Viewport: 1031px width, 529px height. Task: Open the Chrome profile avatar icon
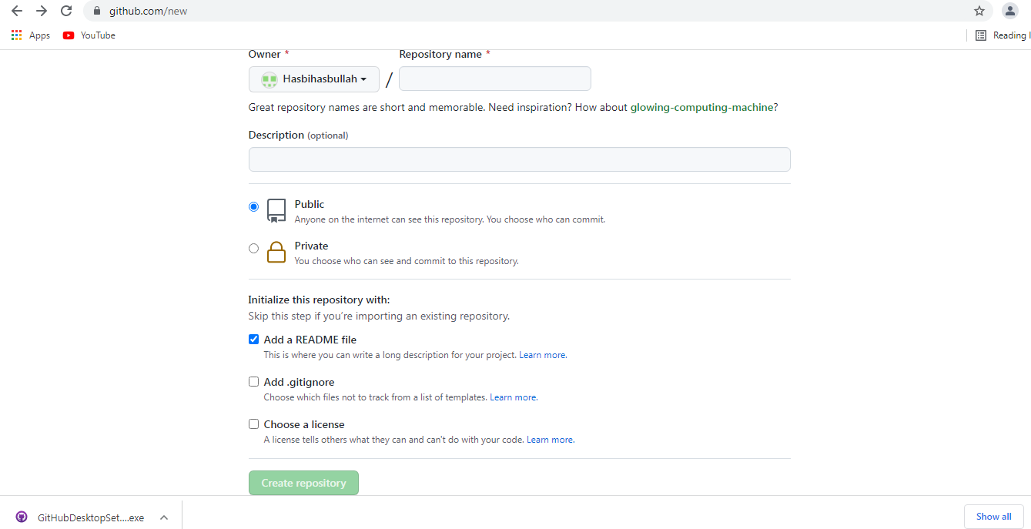point(1009,11)
